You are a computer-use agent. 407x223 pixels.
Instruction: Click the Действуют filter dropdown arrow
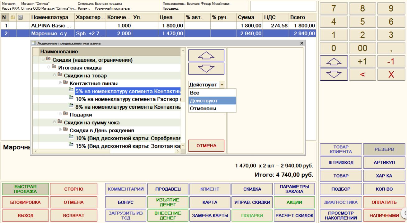tap(222, 85)
